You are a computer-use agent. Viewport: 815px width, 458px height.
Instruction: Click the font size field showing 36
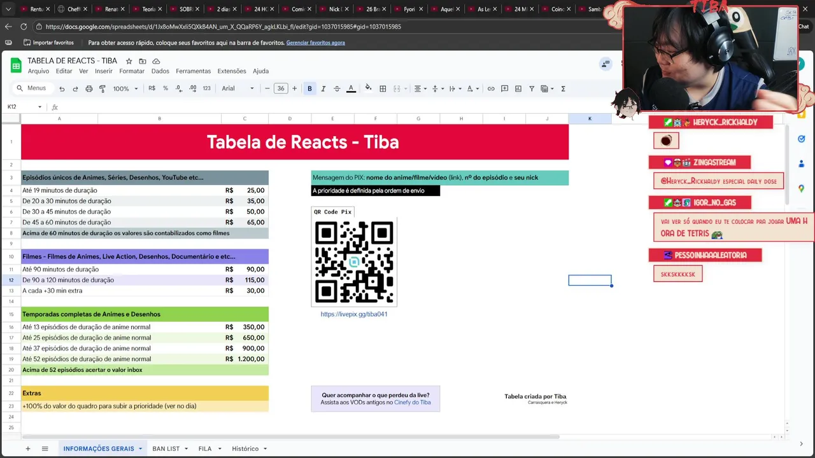(x=281, y=88)
